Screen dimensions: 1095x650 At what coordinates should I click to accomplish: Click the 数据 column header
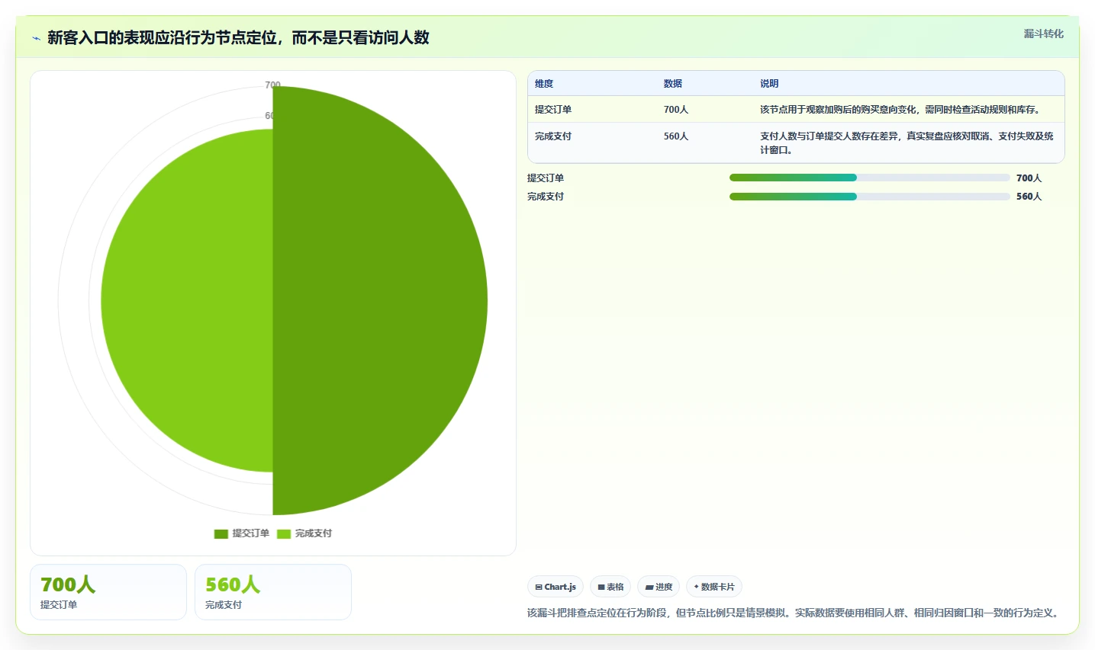pyautogui.click(x=673, y=84)
